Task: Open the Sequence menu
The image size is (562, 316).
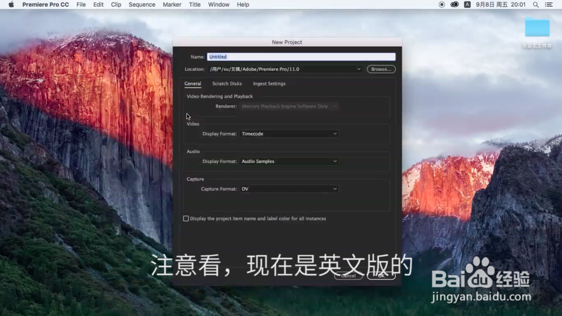Action: coord(142,4)
